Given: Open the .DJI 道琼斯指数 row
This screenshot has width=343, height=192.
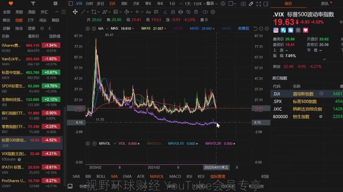Looking at the screenshot, I should (x=307, y=94).
